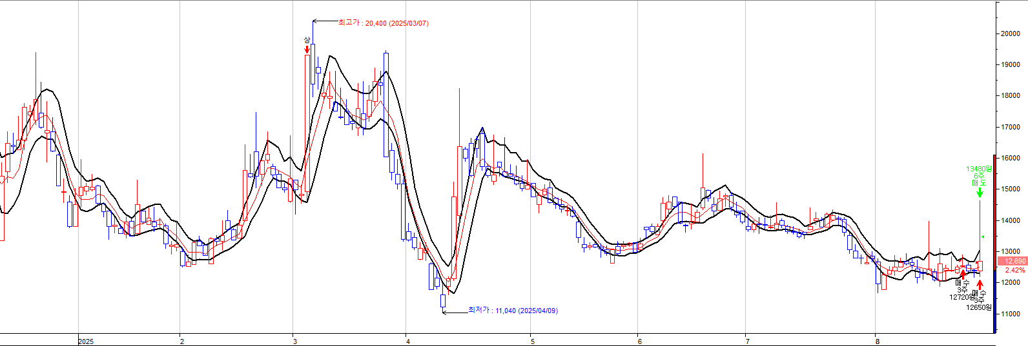
Task: Click the 18000 price axis label
Action: click(1011, 95)
